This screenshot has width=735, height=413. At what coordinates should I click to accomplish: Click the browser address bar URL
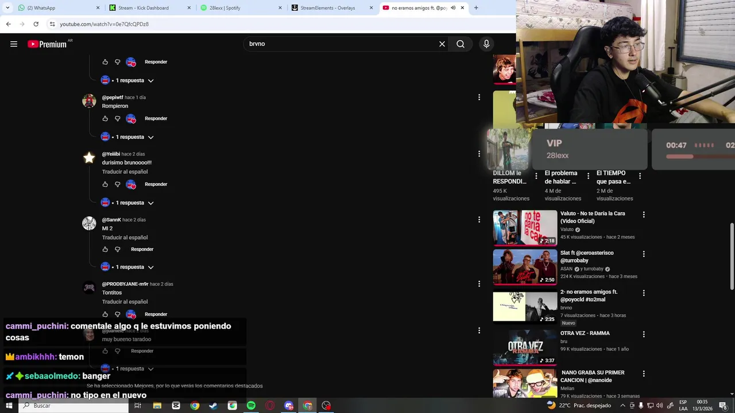point(105,24)
